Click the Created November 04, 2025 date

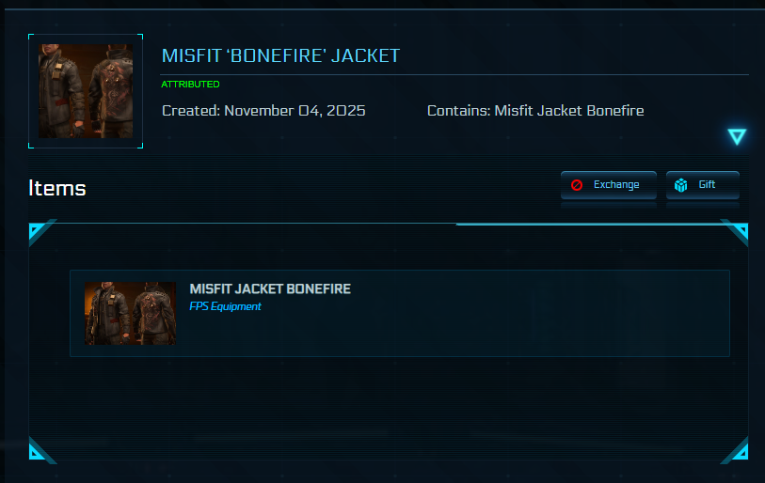click(263, 111)
